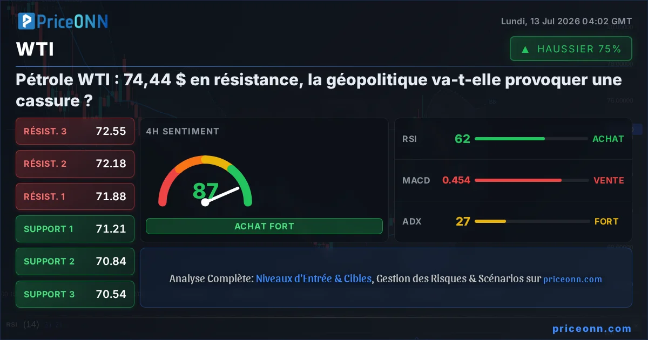This screenshot has width=648, height=340.
Task: Select the RÉSIST. 3 level 72.55
Action: tap(75, 131)
